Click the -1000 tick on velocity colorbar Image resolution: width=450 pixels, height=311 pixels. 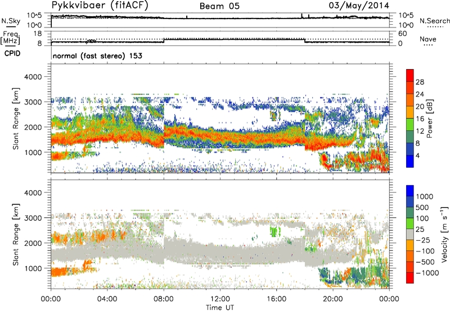tap(427, 273)
